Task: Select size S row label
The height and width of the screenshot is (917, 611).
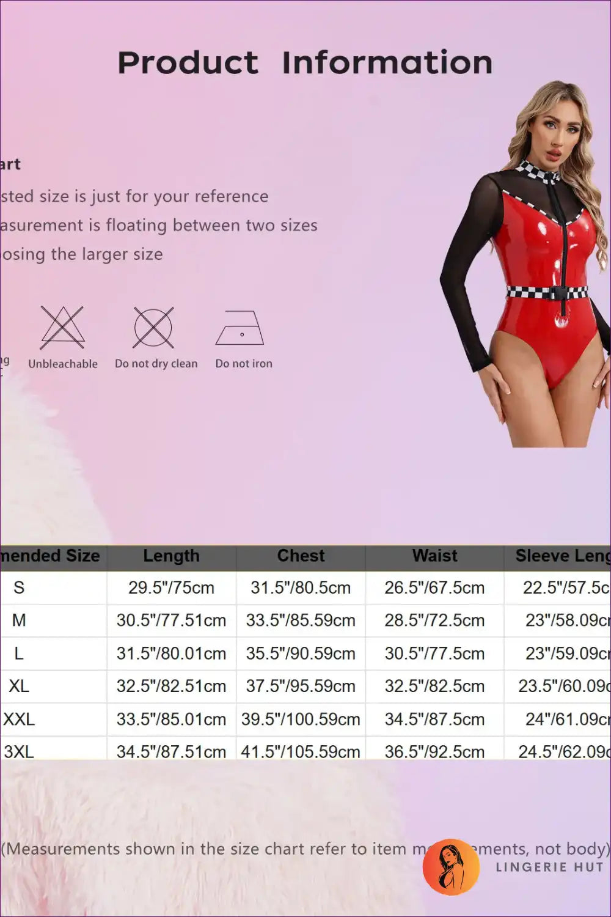Action: coord(19,588)
